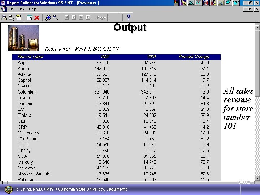Go to the previous page button
This screenshot has height=195, width=260.
[74, 17]
